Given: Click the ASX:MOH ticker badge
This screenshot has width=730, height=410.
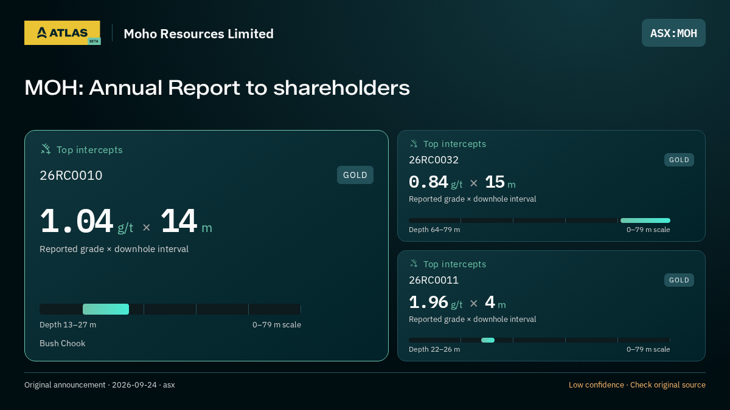Looking at the screenshot, I should coord(673,33).
